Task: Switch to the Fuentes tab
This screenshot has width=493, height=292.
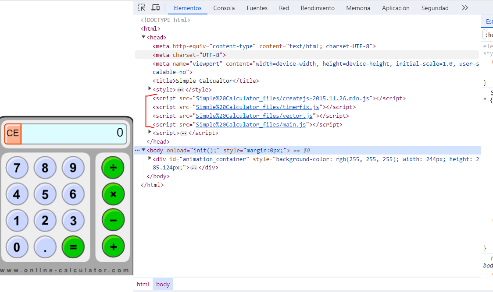Action: pos(257,8)
